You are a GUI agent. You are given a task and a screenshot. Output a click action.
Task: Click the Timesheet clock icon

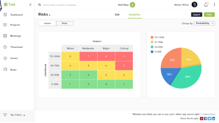tap(5, 47)
